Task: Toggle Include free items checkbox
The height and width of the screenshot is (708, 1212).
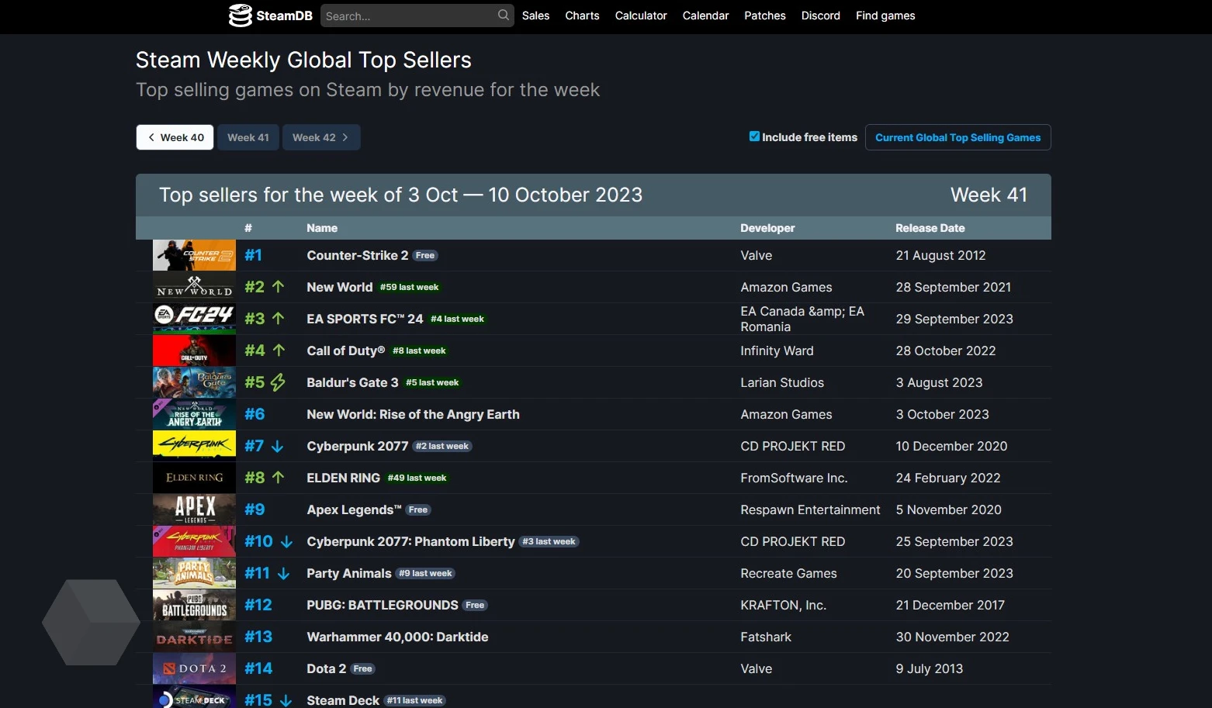Action: (x=754, y=136)
